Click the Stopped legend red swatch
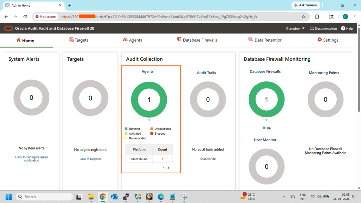The width and height of the screenshot is (361, 203). [x=152, y=134]
